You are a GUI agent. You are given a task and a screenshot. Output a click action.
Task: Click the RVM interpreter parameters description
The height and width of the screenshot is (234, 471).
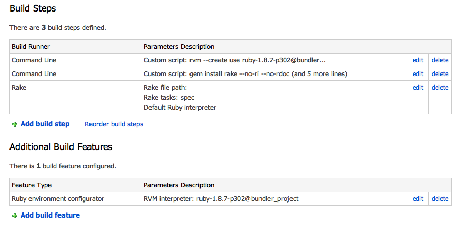(221, 199)
